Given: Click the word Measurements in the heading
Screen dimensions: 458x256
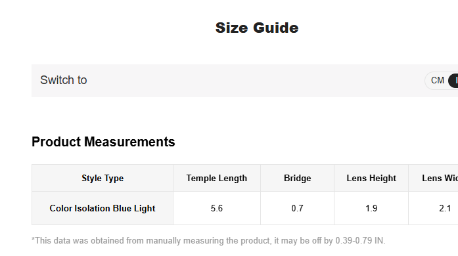Looking at the screenshot, I should (x=129, y=142).
